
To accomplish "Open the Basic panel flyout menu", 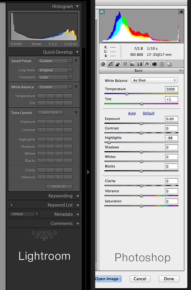I will click(181, 70).
